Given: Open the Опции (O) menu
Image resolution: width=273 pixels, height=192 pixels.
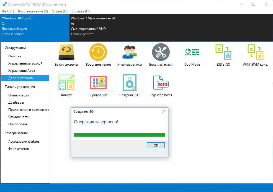Looking at the screenshot, I should point(60,11).
